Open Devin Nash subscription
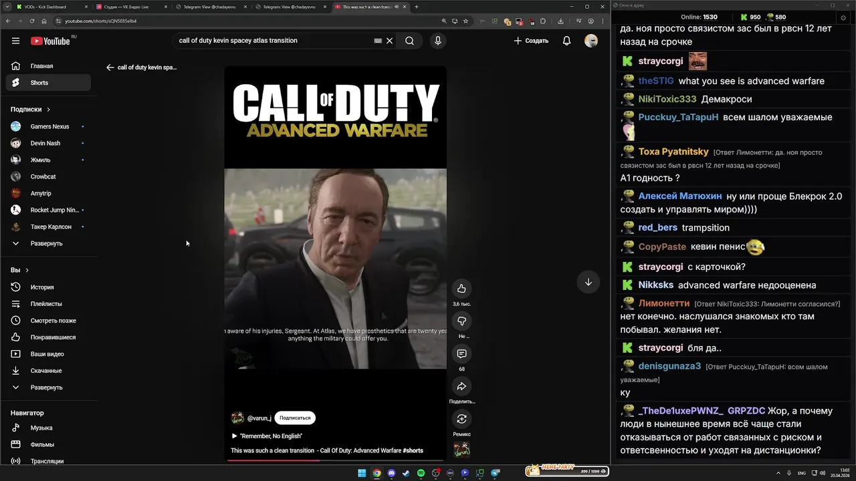The width and height of the screenshot is (856, 481). (x=48, y=143)
